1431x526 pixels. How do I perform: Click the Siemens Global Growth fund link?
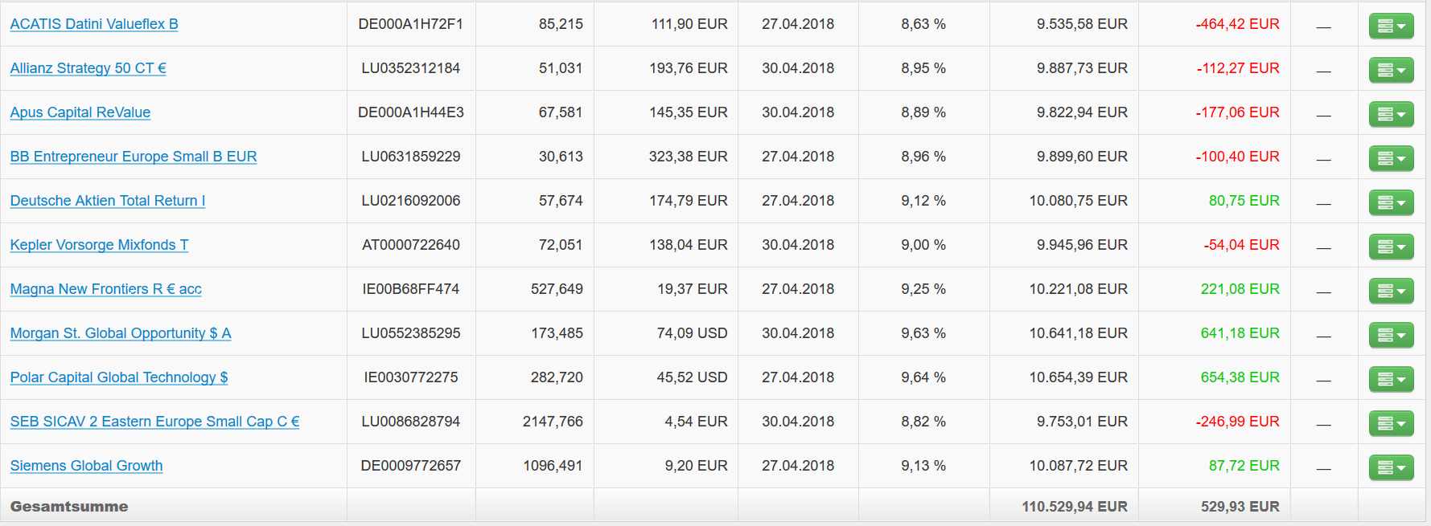click(x=86, y=466)
